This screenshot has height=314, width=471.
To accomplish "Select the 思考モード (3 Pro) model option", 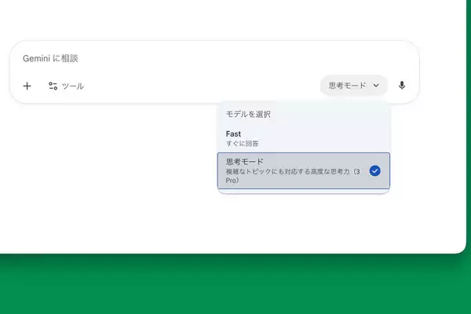I will tap(303, 170).
